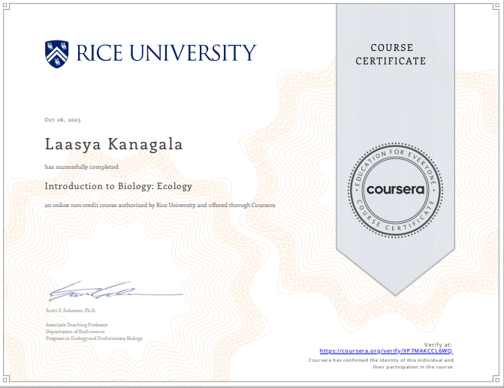Select the recipient name Laasya Kanagala
Viewport: 504px width, 388px height.
[113, 143]
